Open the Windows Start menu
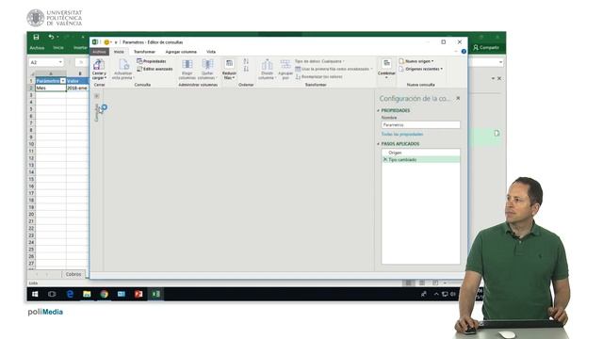Viewport: 603px width, 339px height. pos(35,294)
